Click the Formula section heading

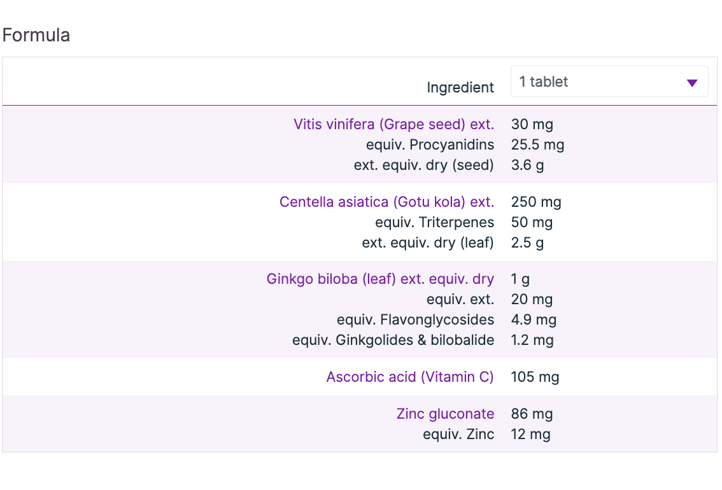pos(36,36)
